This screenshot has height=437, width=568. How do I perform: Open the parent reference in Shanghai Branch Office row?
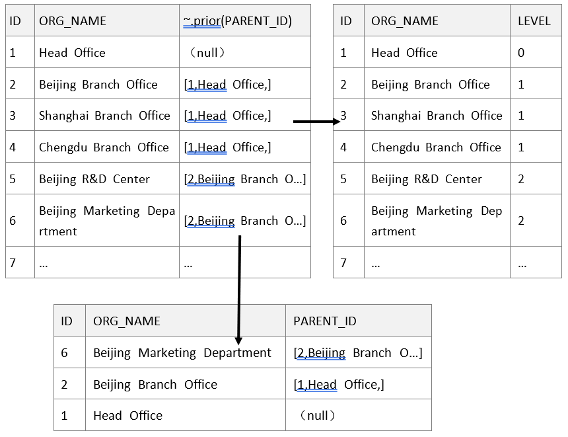click(x=227, y=116)
